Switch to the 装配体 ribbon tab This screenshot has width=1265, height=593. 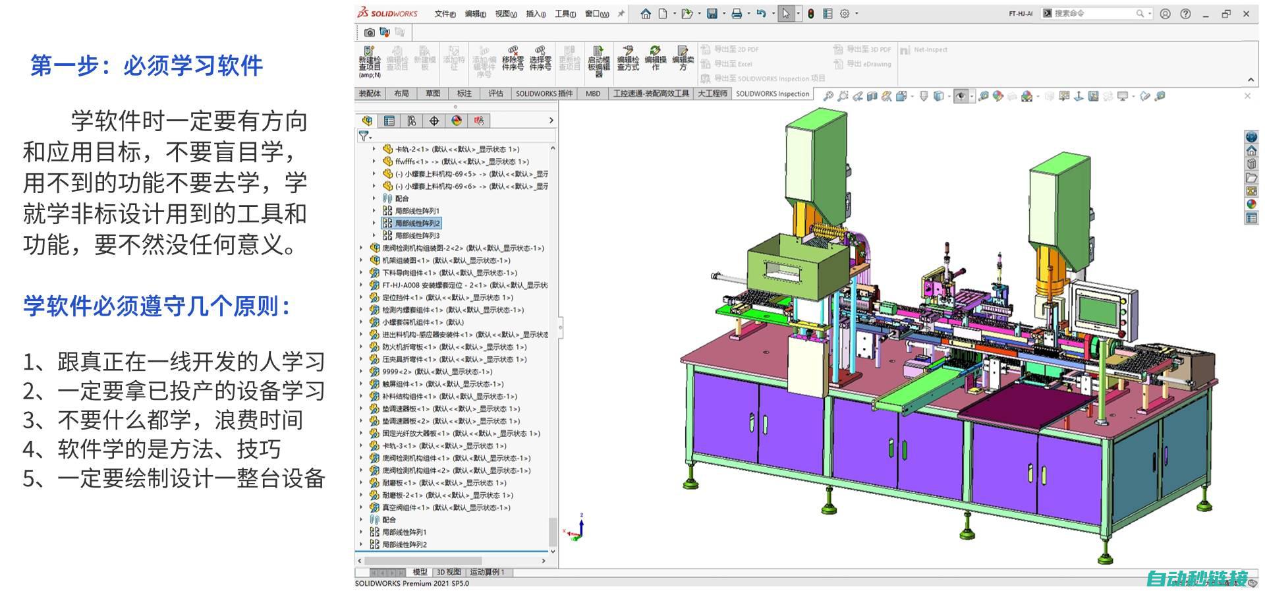(x=370, y=94)
